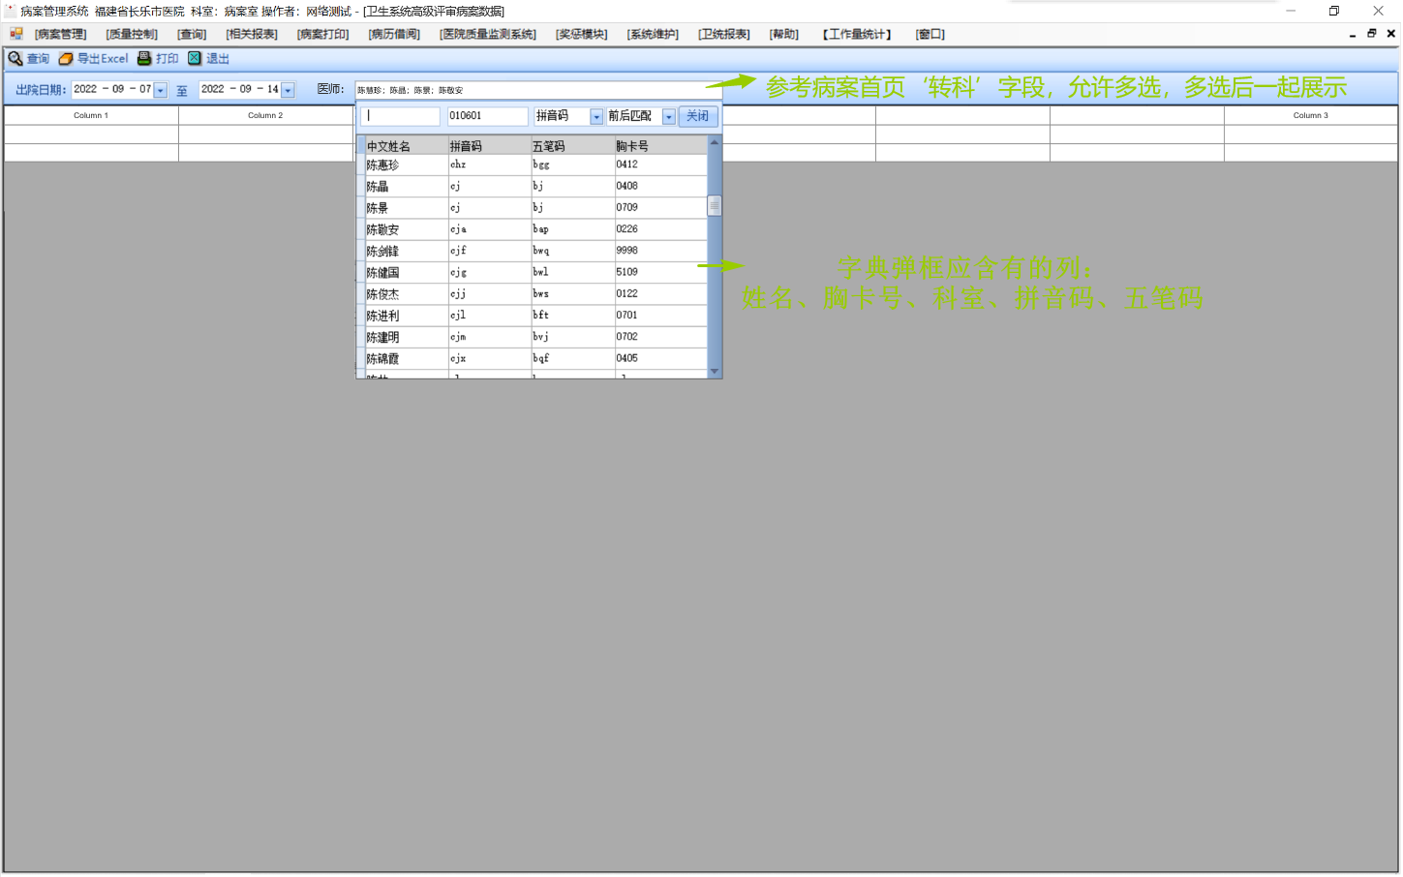Click the 打印 print toolbar button
Screen dimensions: 1403x877
158,59
